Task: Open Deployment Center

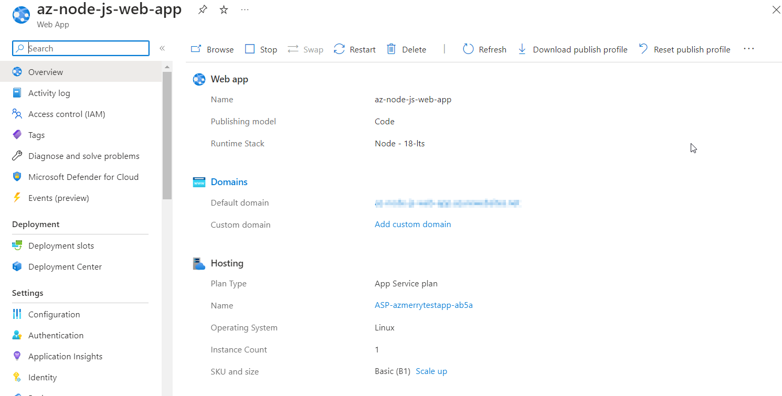Action: point(81,266)
